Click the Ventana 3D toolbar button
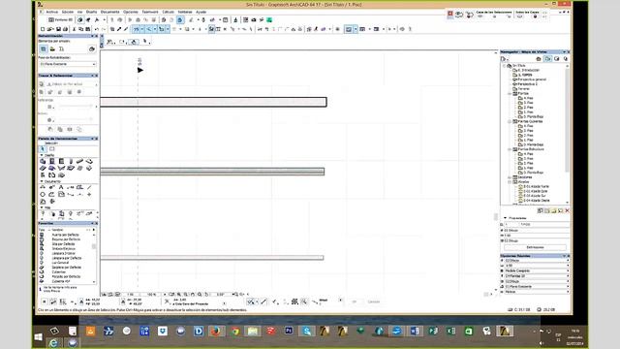Image resolution: width=620 pixels, height=349 pixels. 60,19
